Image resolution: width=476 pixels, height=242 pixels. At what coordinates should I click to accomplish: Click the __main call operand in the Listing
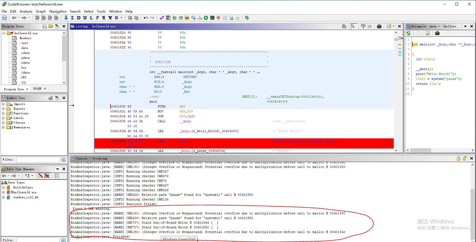[x=185, y=121]
